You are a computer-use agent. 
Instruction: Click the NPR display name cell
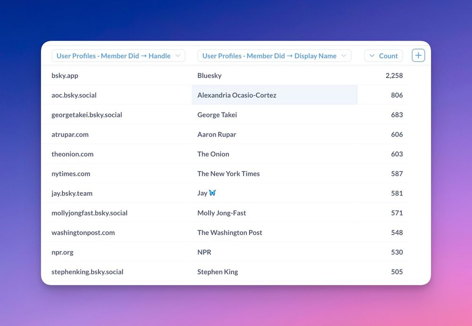point(204,252)
